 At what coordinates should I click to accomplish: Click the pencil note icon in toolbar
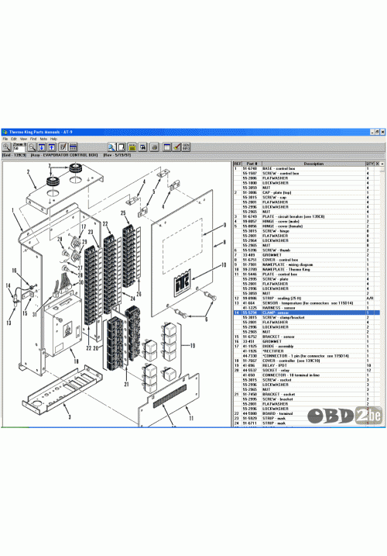pyautogui.click(x=63, y=147)
